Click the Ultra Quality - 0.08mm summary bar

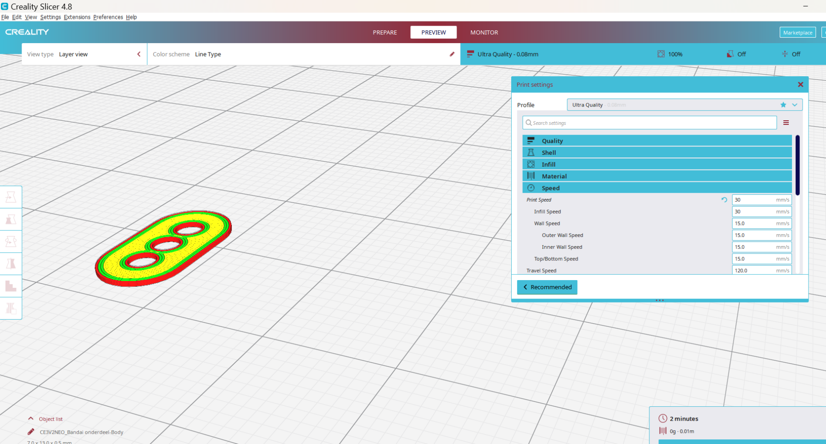(x=508, y=54)
